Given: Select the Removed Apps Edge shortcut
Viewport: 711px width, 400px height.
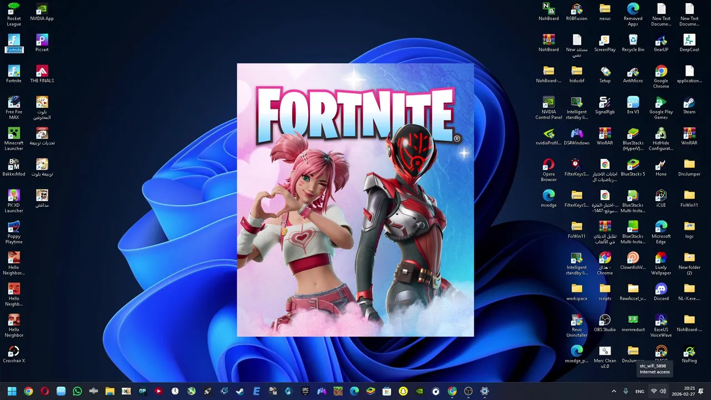Looking at the screenshot, I should pyautogui.click(x=633, y=14).
